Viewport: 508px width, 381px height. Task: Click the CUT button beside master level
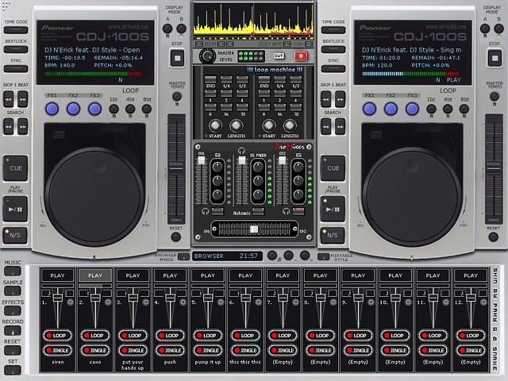pyautogui.click(x=279, y=56)
